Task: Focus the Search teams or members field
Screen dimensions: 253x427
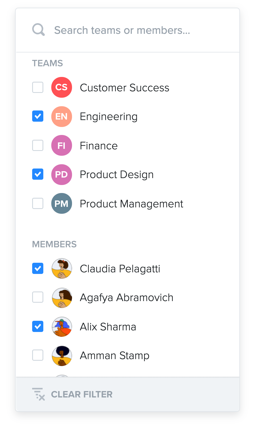Action: [128, 30]
